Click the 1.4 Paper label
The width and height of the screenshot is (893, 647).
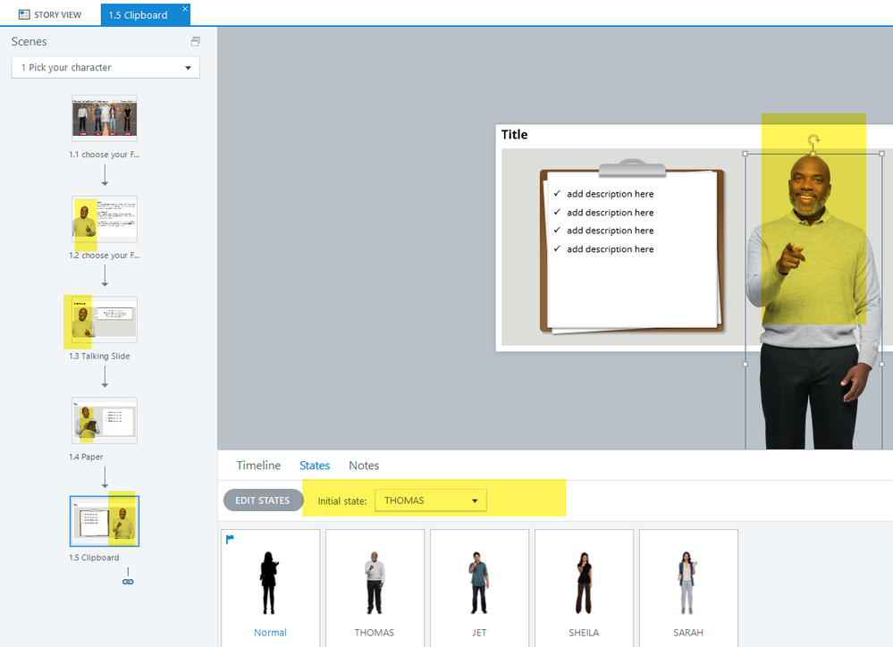click(x=86, y=457)
